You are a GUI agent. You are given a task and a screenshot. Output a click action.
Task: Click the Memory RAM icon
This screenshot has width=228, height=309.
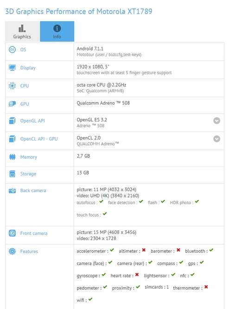[12, 157]
